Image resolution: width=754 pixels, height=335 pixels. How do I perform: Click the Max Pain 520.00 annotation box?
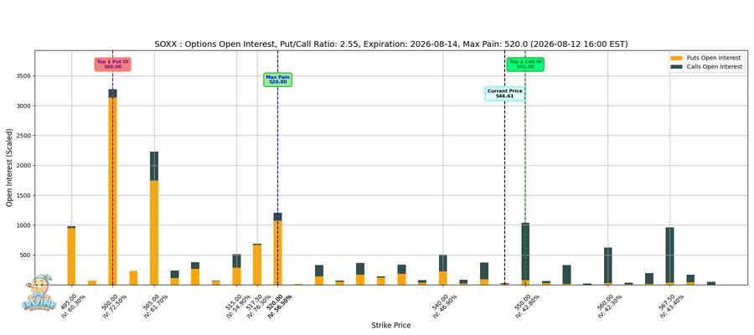[x=278, y=80]
